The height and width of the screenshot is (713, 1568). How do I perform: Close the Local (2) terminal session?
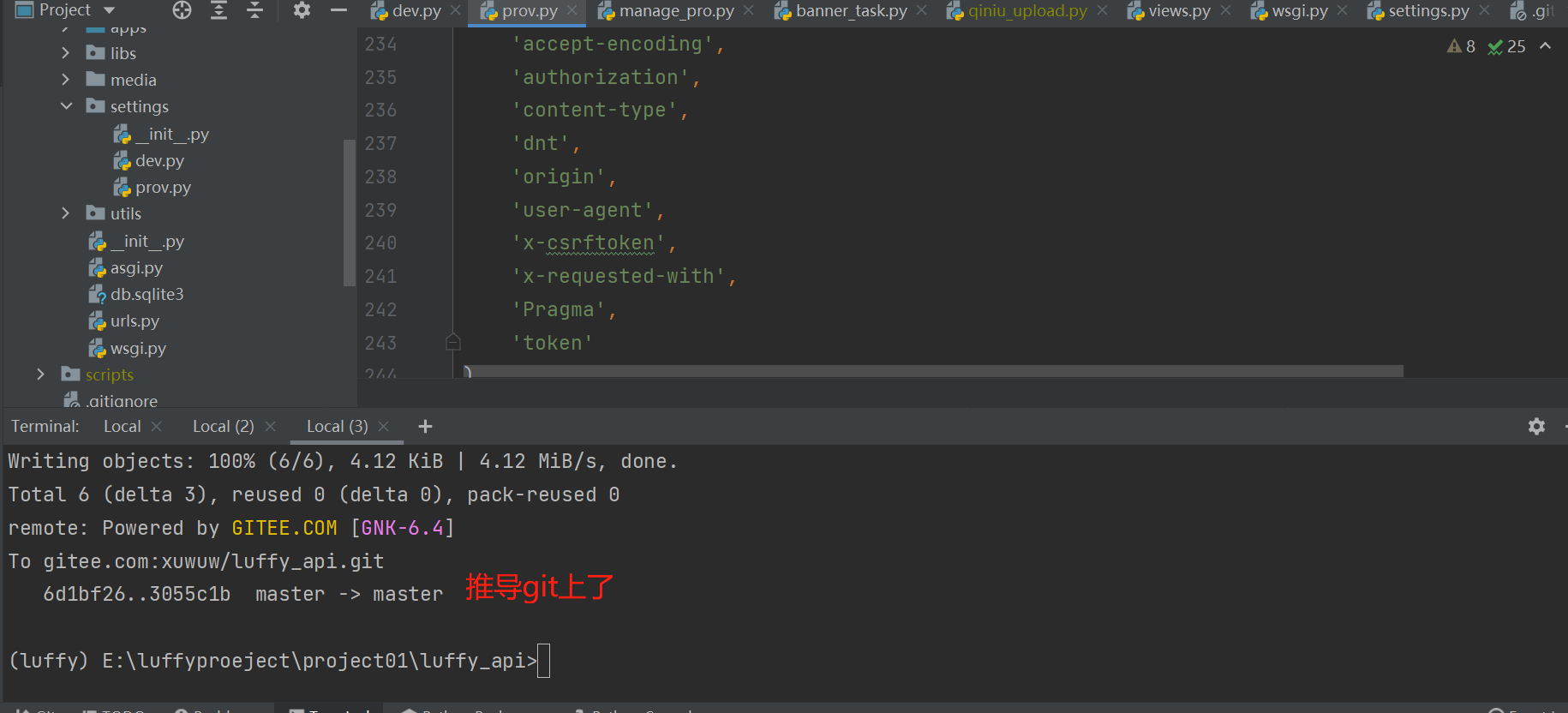click(x=271, y=426)
